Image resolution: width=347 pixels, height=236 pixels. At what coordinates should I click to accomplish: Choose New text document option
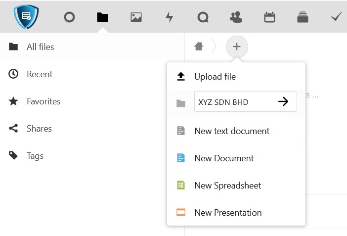pyautogui.click(x=232, y=131)
